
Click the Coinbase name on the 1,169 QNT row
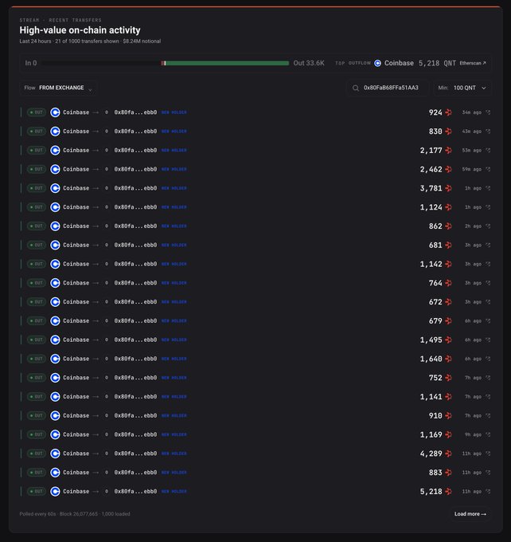tap(76, 434)
